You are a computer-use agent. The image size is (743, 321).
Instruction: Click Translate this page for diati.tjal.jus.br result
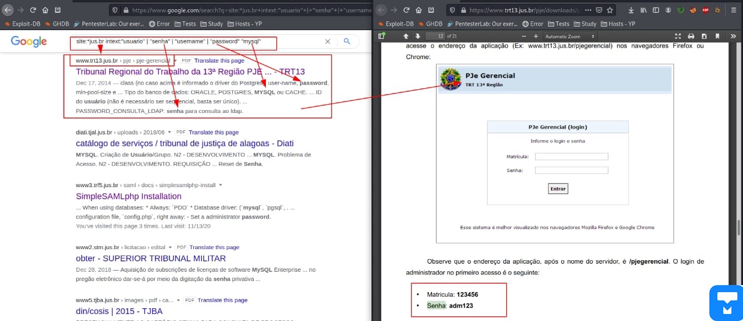point(214,132)
